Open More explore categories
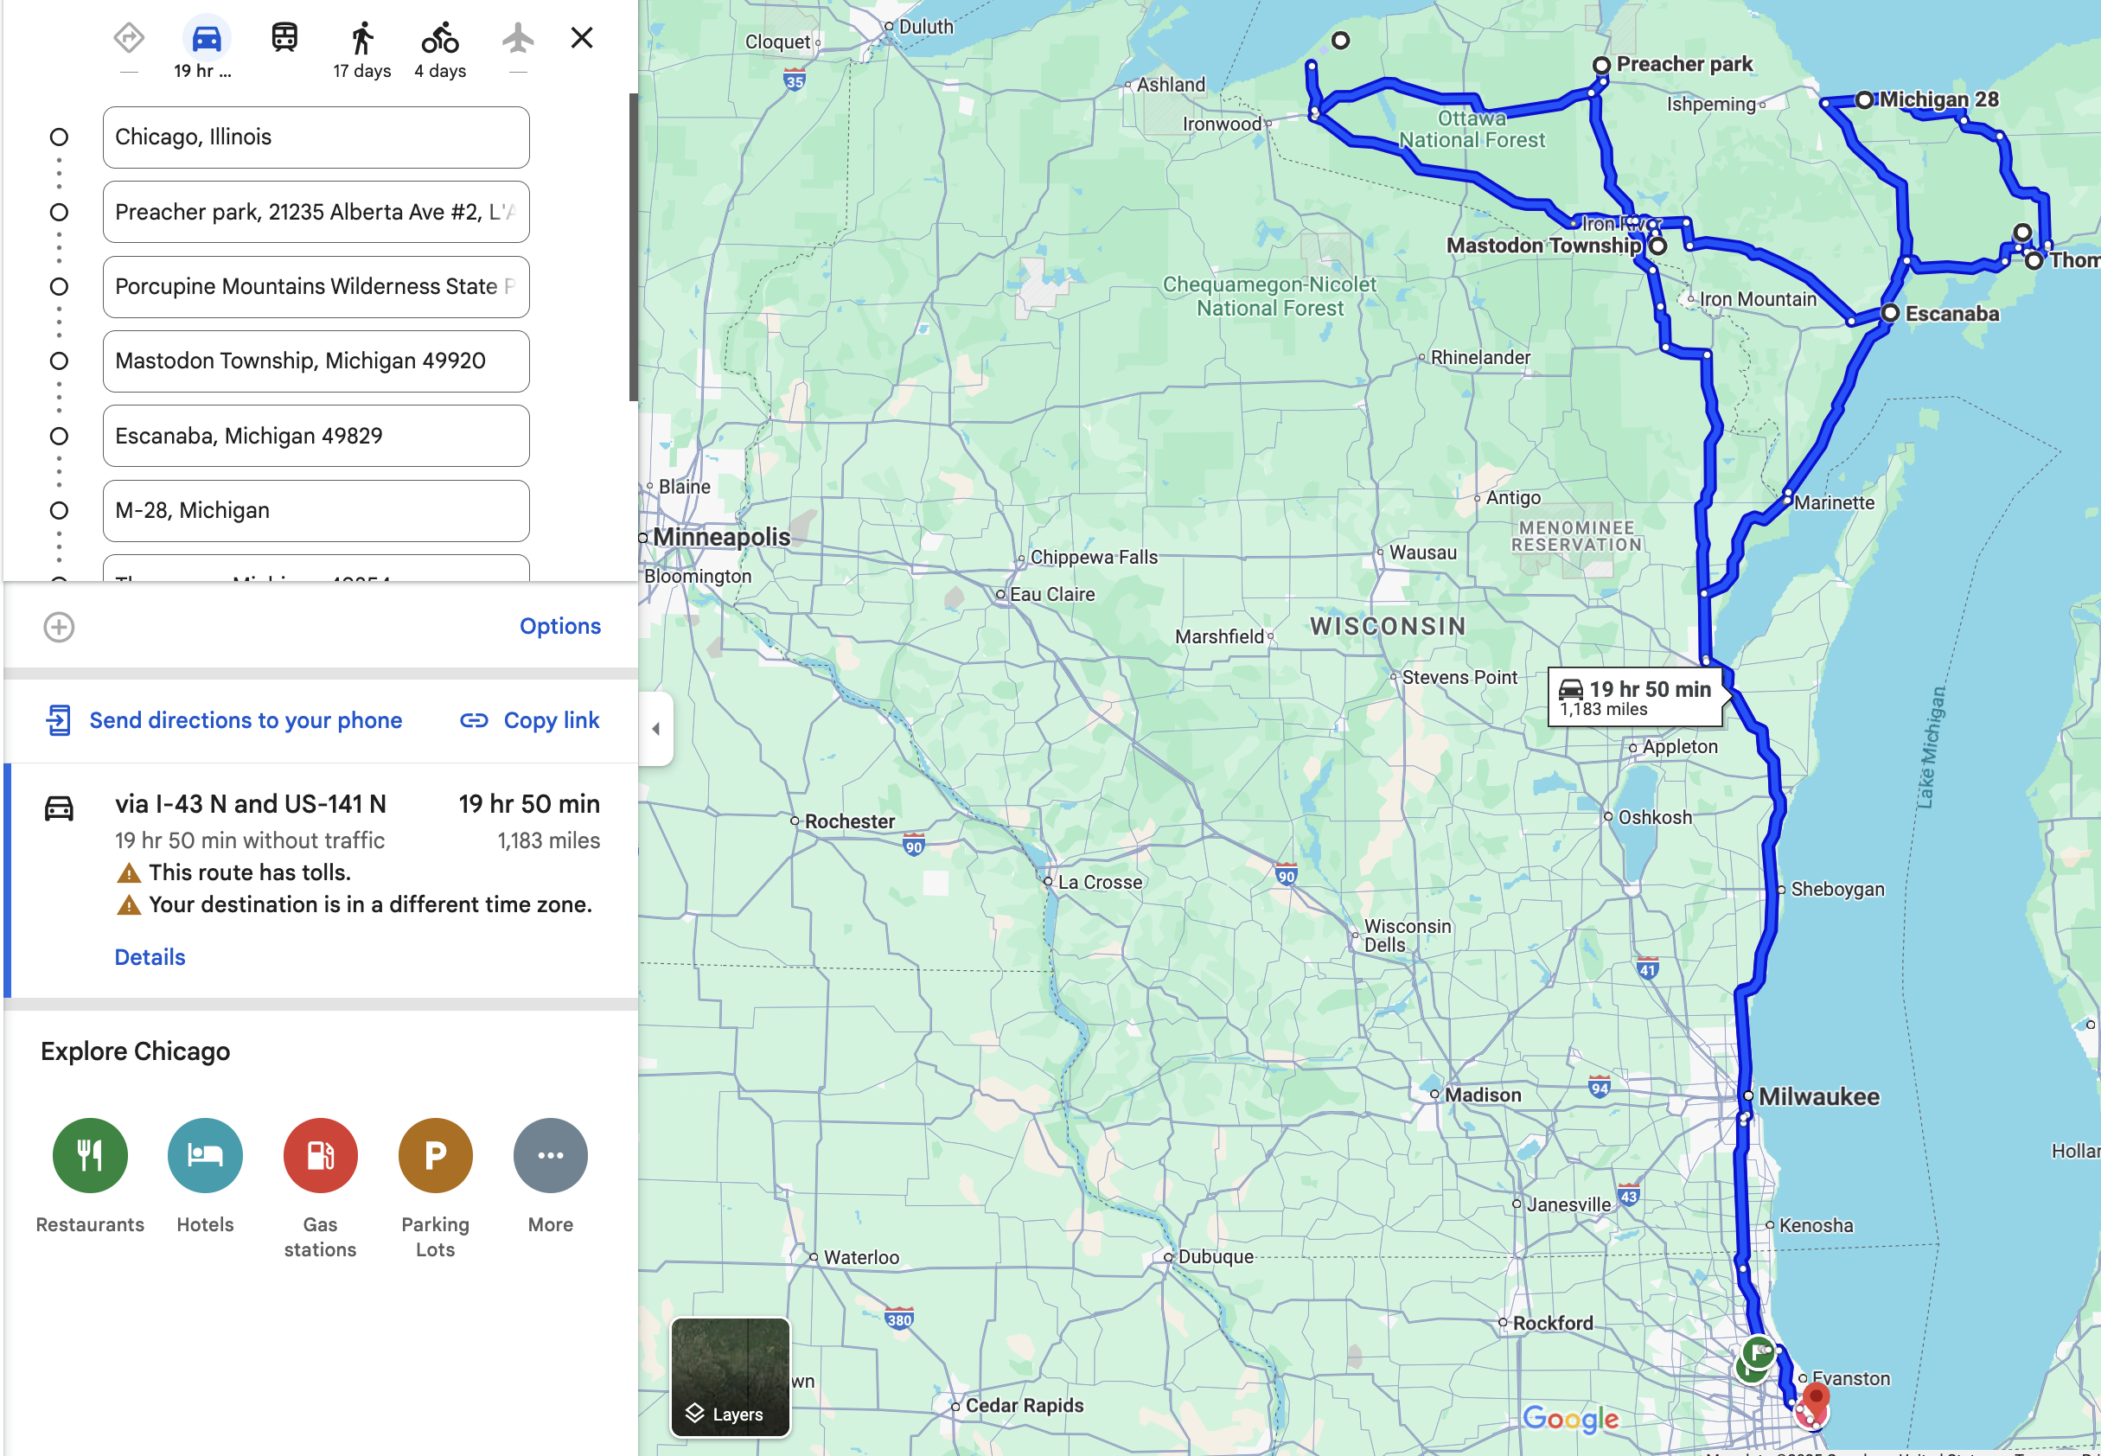Viewport: 2101px width, 1456px height. pyautogui.click(x=550, y=1155)
